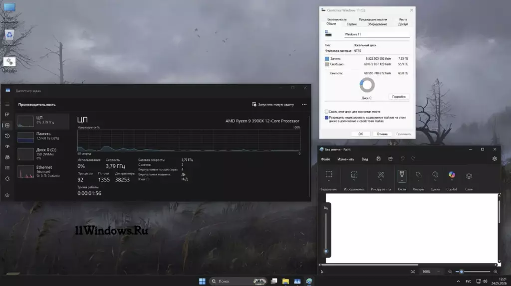Click the Windows 11 disk name field
The width and height of the screenshot is (511, 286).
pyautogui.click(x=377, y=34)
